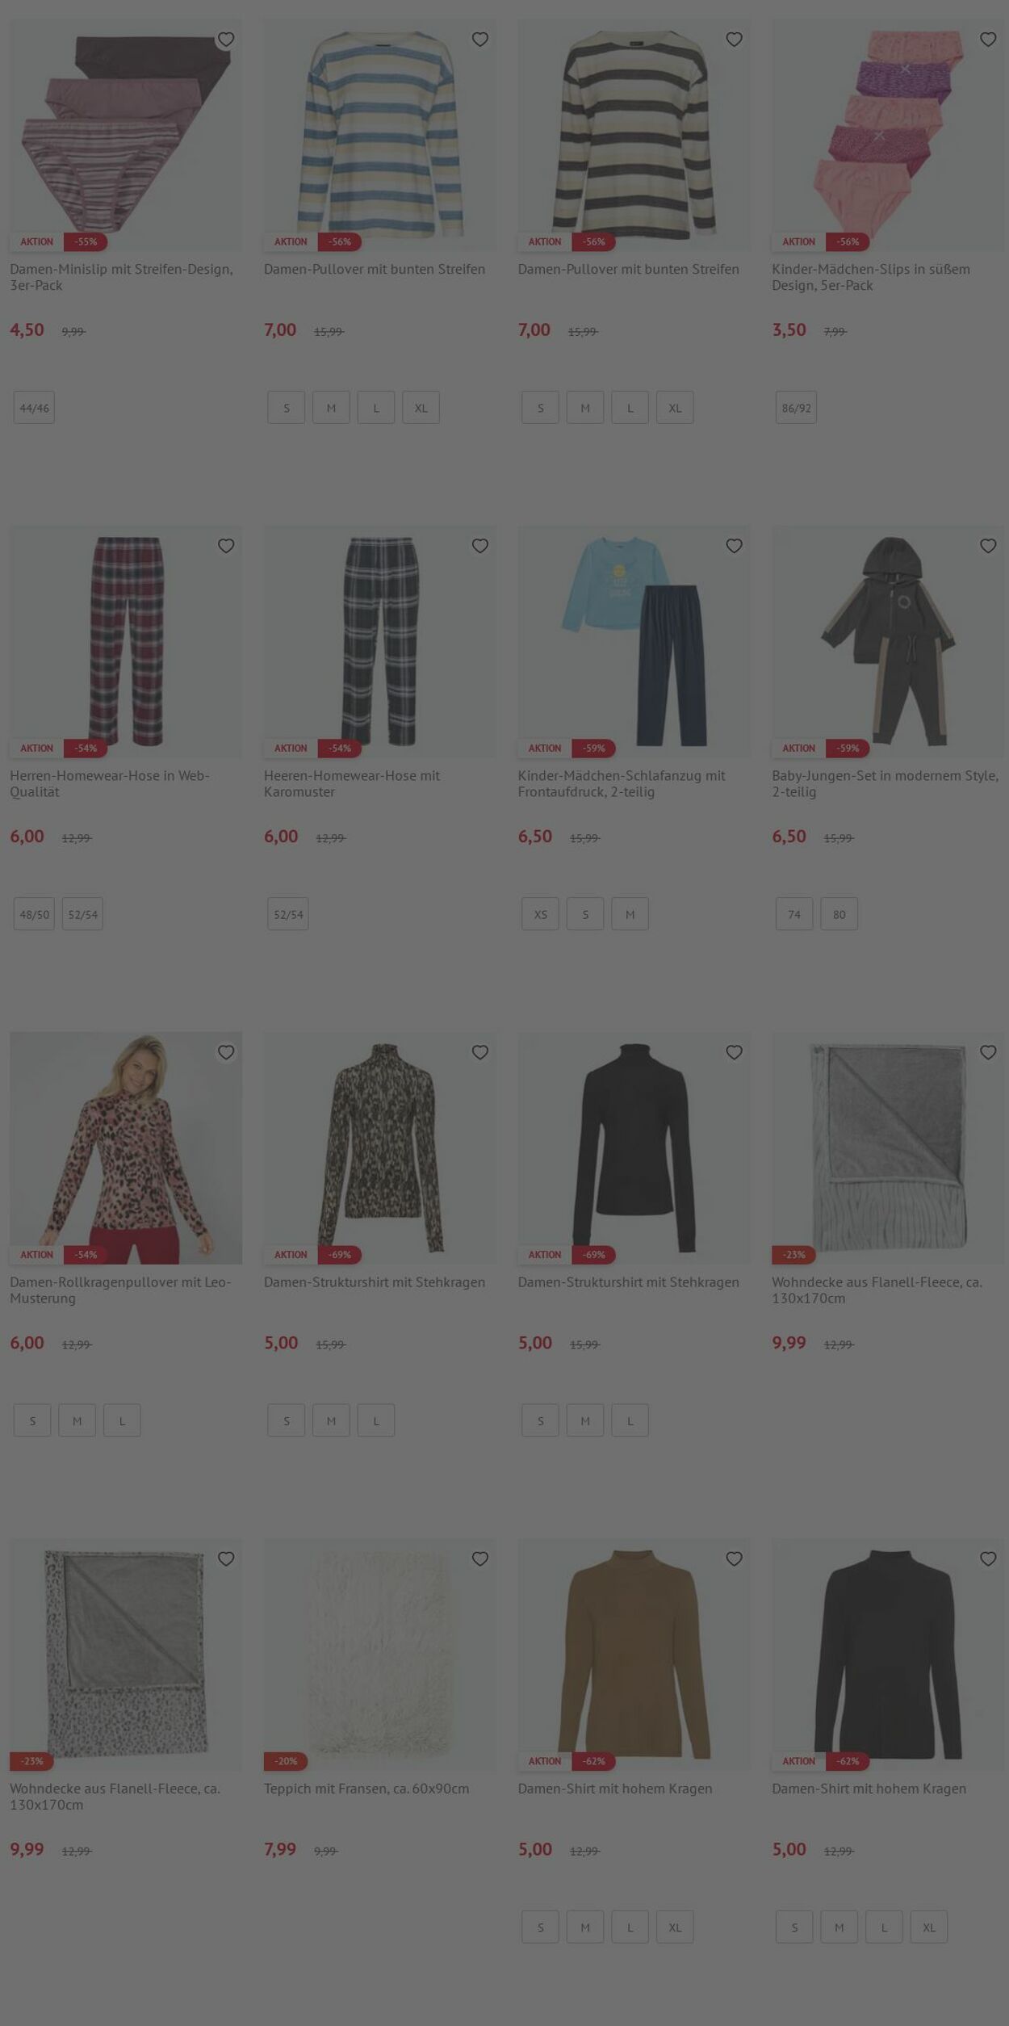Open Kinder-Mädchen-Slips in süßem Design link
Viewport: 1009px width, 2026px height.
[871, 277]
